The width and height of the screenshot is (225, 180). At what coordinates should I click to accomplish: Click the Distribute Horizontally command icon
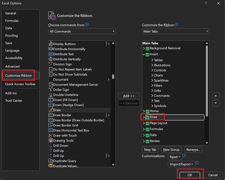click(x=51, y=49)
